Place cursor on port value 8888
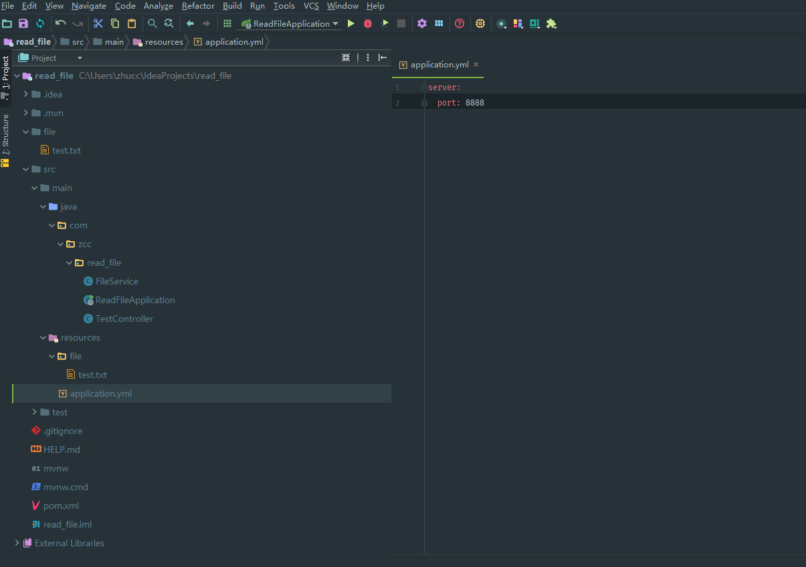Screen dimensions: 806x567 475,102
